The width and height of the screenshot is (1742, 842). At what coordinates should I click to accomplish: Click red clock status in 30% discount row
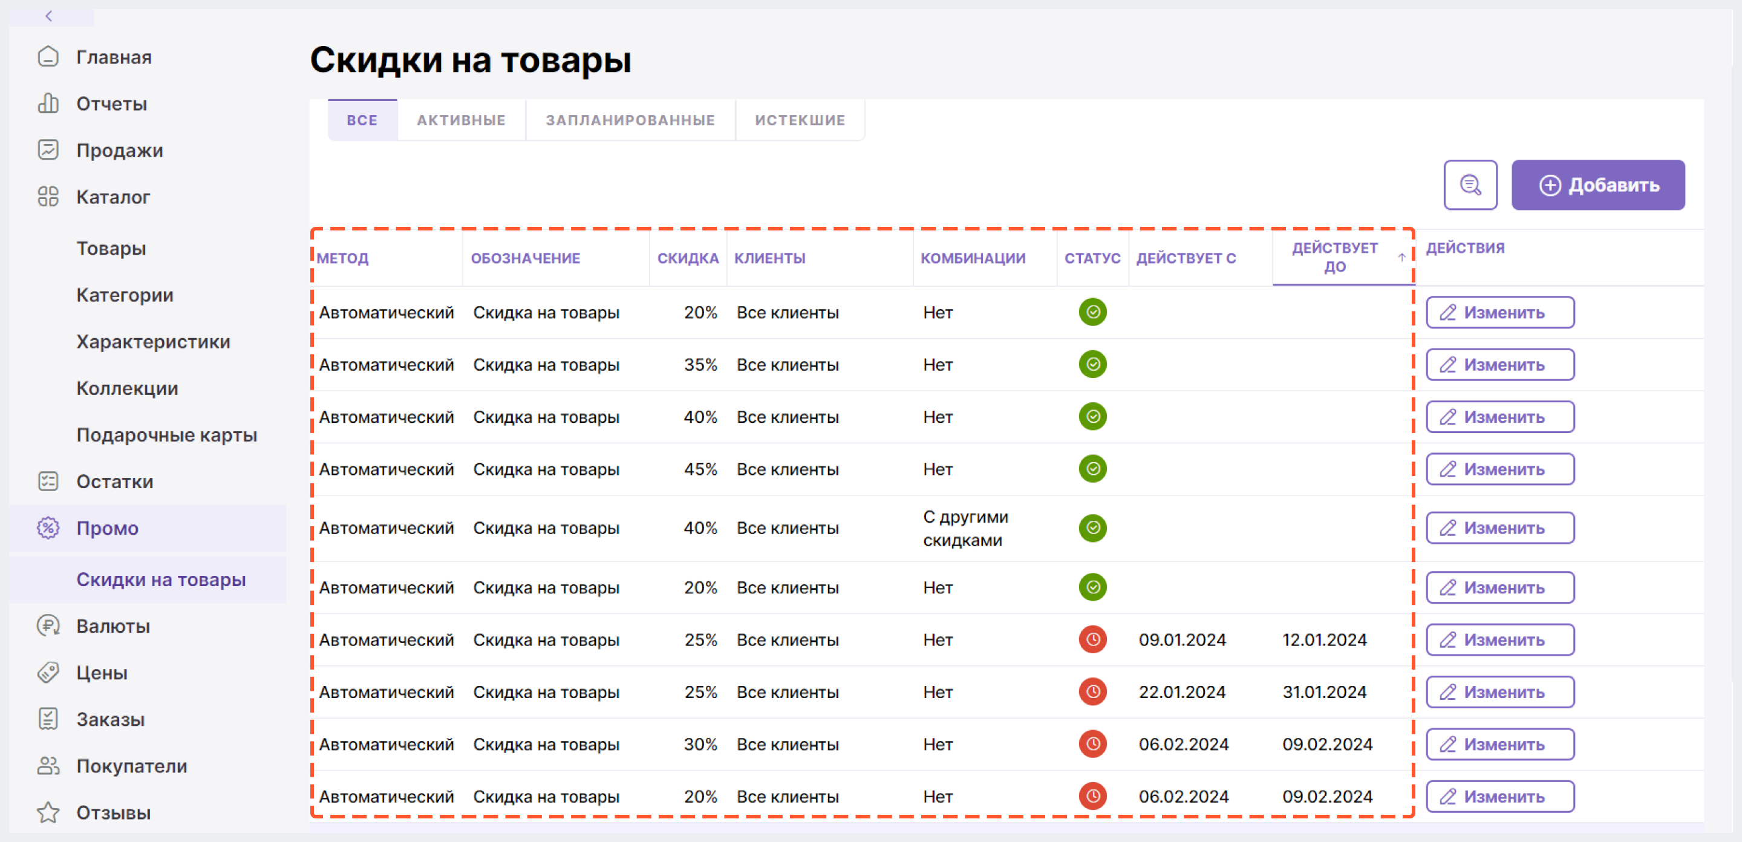pos(1092,744)
